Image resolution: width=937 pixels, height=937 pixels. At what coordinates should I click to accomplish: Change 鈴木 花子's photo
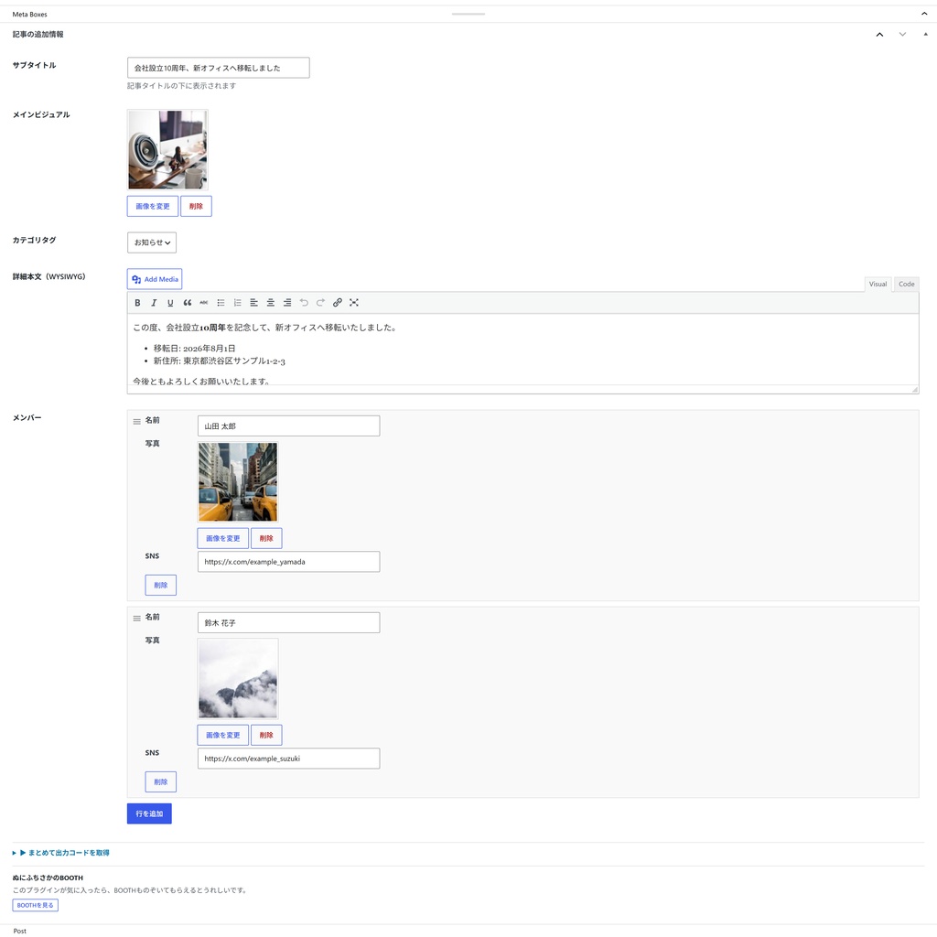coord(223,735)
